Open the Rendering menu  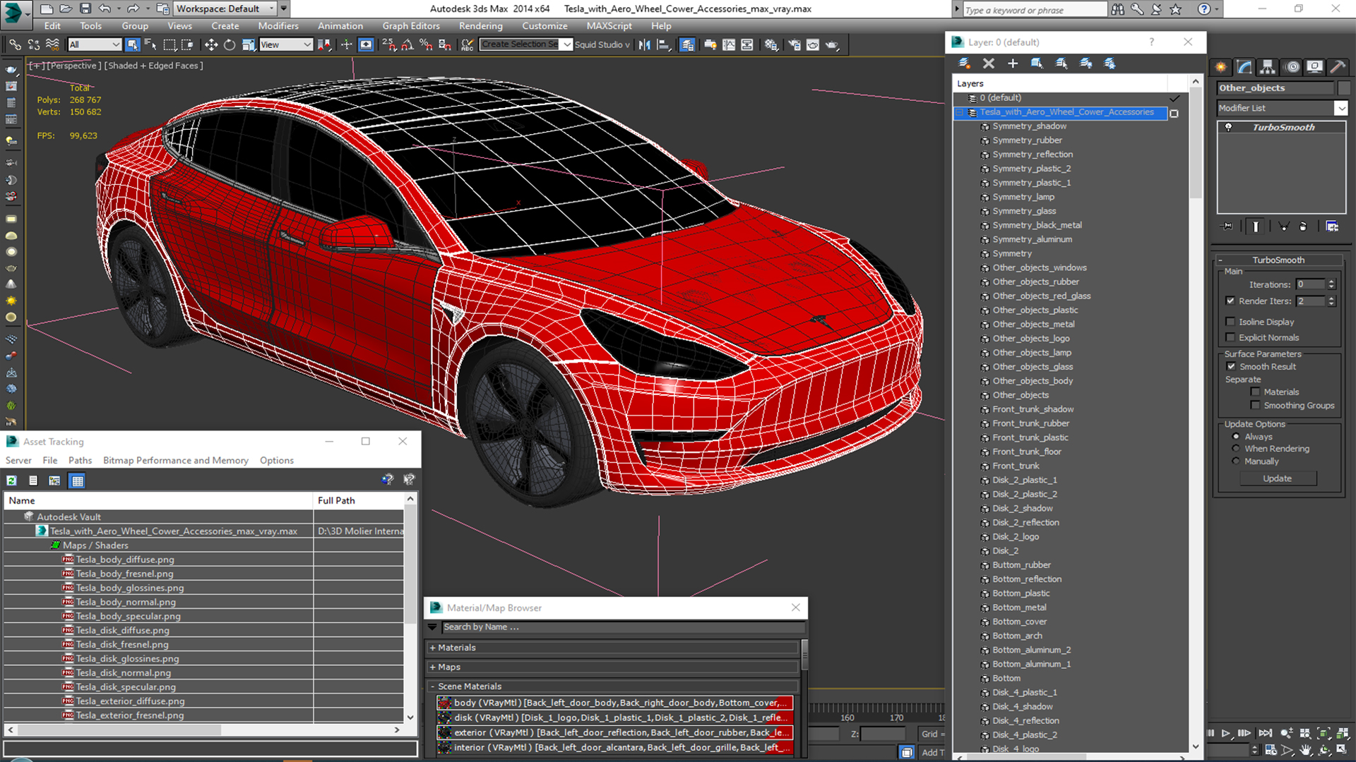481,26
